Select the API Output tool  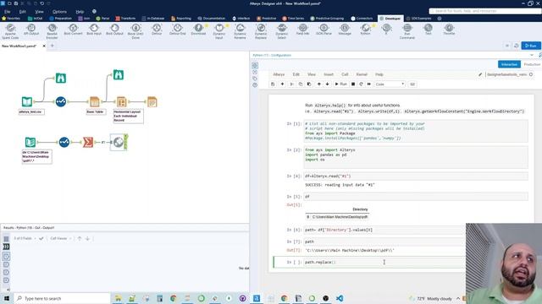click(x=31, y=30)
